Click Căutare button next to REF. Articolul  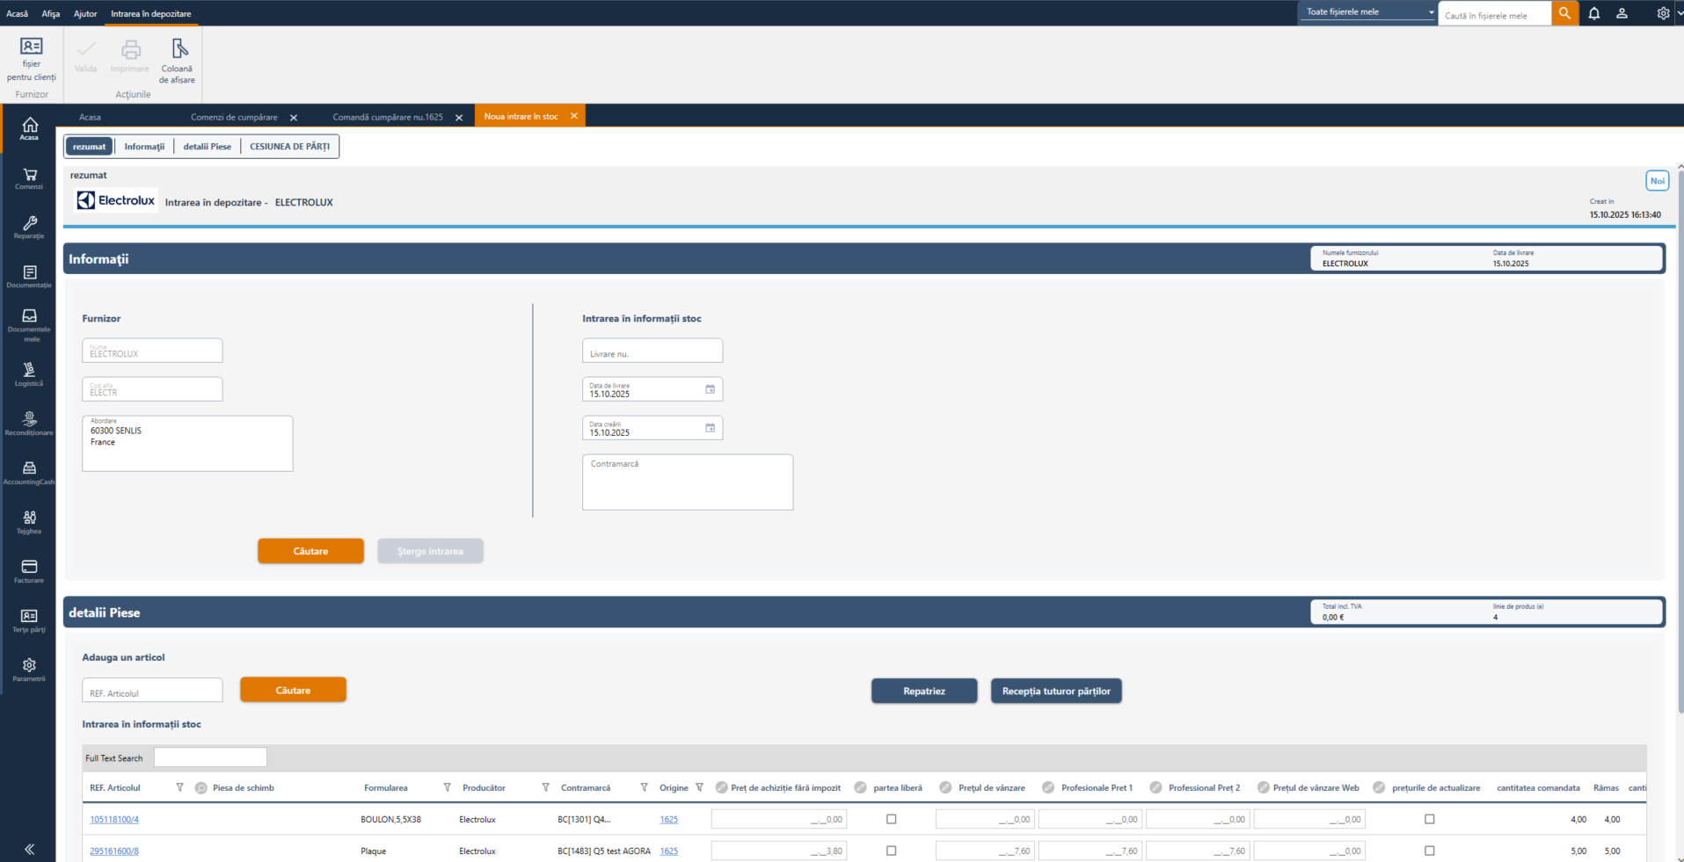coord(293,690)
